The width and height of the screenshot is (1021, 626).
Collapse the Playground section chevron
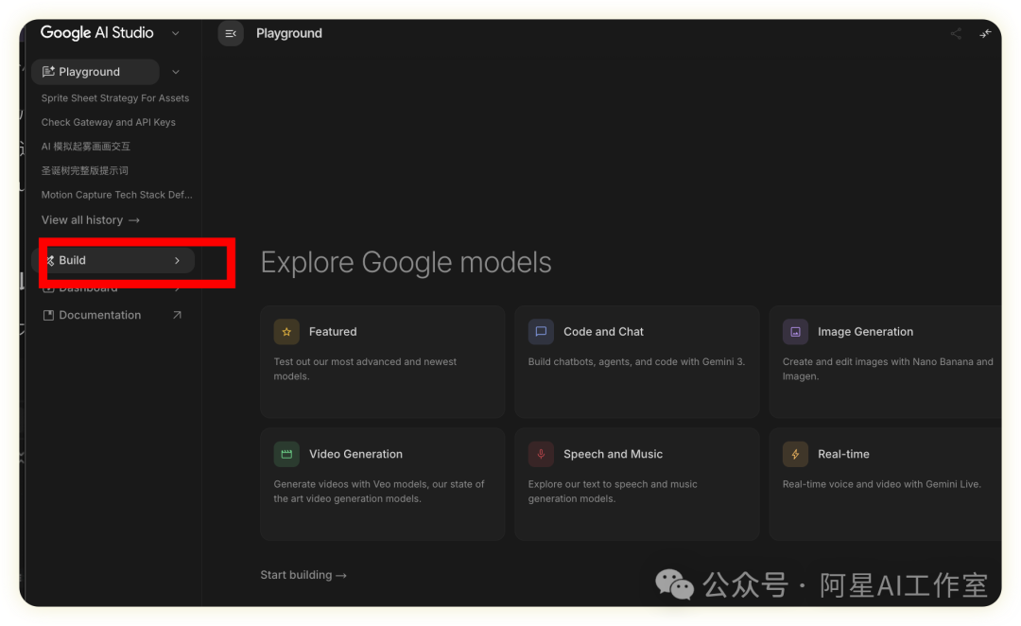[176, 72]
